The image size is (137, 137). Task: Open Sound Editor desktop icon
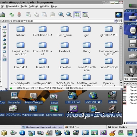pos(113,111)
